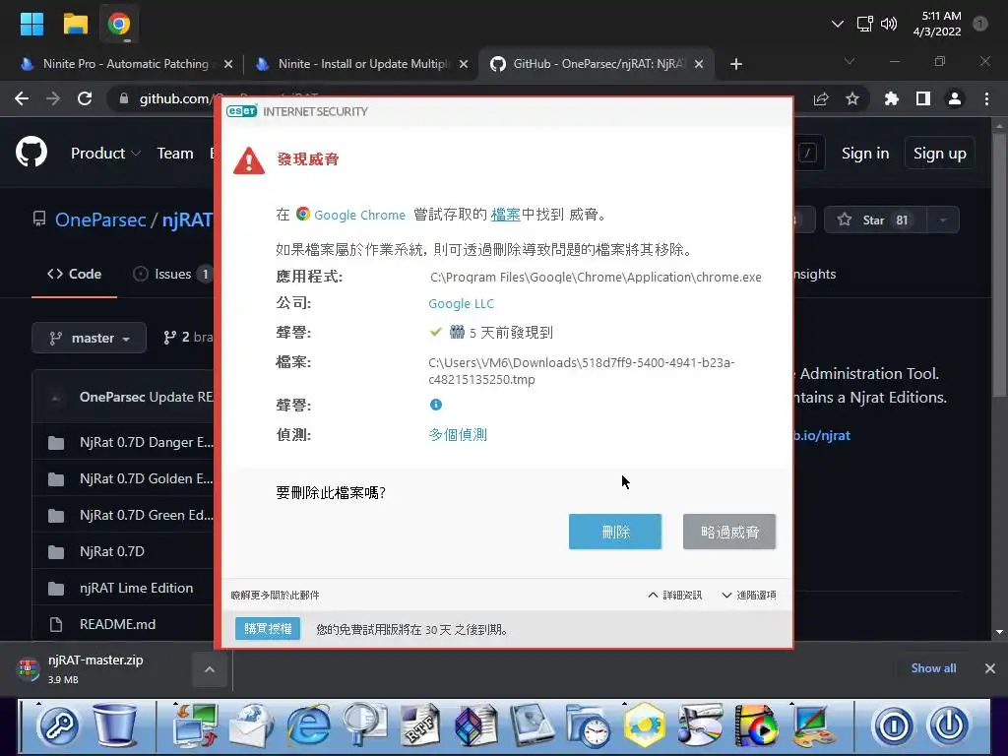The width and height of the screenshot is (1008, 756).
Task: Star the njRAT repository
Action: pyautogui.click(x=874, y=220)
